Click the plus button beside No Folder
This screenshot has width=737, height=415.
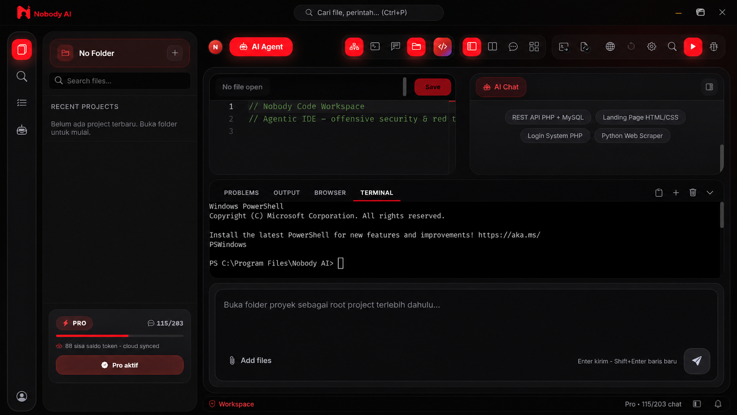coord(175,53)
